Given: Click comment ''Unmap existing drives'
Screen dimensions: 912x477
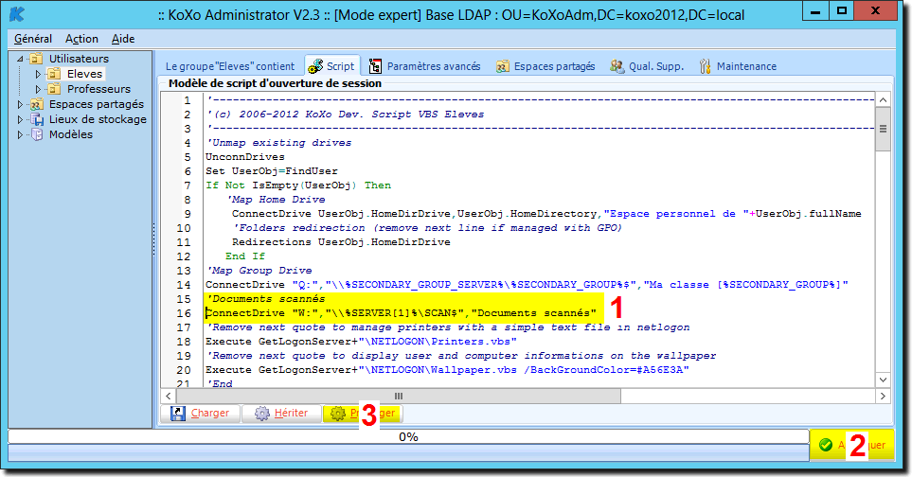Looking at the screenshot, I should 278,142.
